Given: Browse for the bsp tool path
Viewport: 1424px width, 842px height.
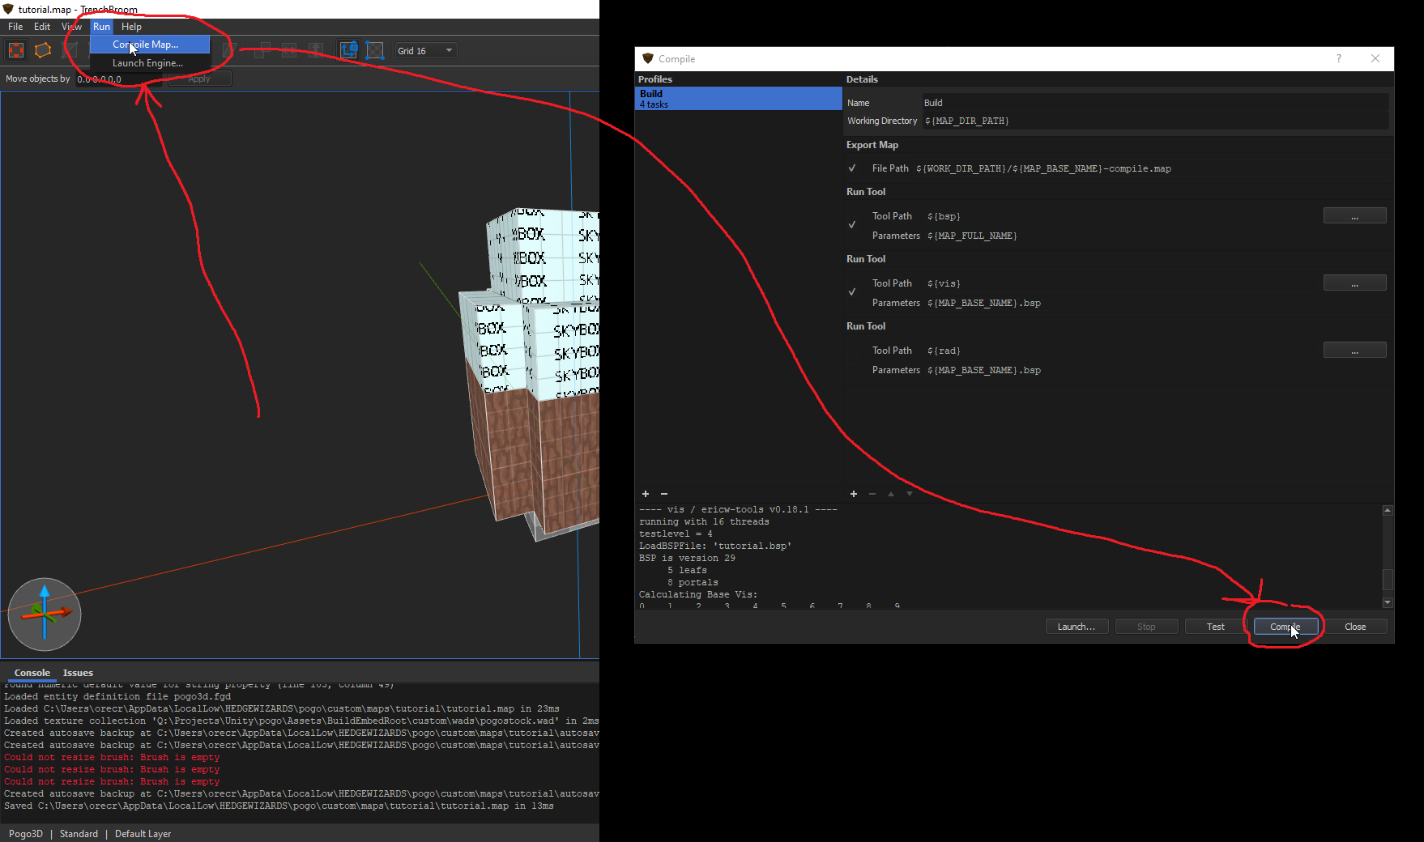Looking at the screenshot, I should tap(1354, 216).
